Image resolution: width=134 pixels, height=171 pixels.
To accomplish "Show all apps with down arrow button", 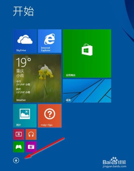I will pos(16,160).
